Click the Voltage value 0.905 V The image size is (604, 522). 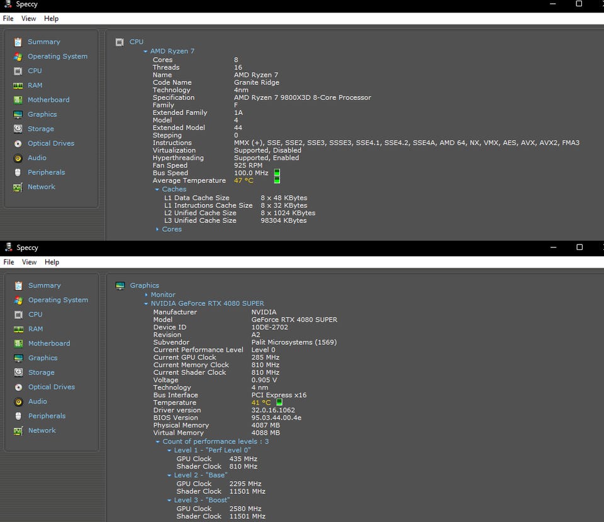click(264, 380)
